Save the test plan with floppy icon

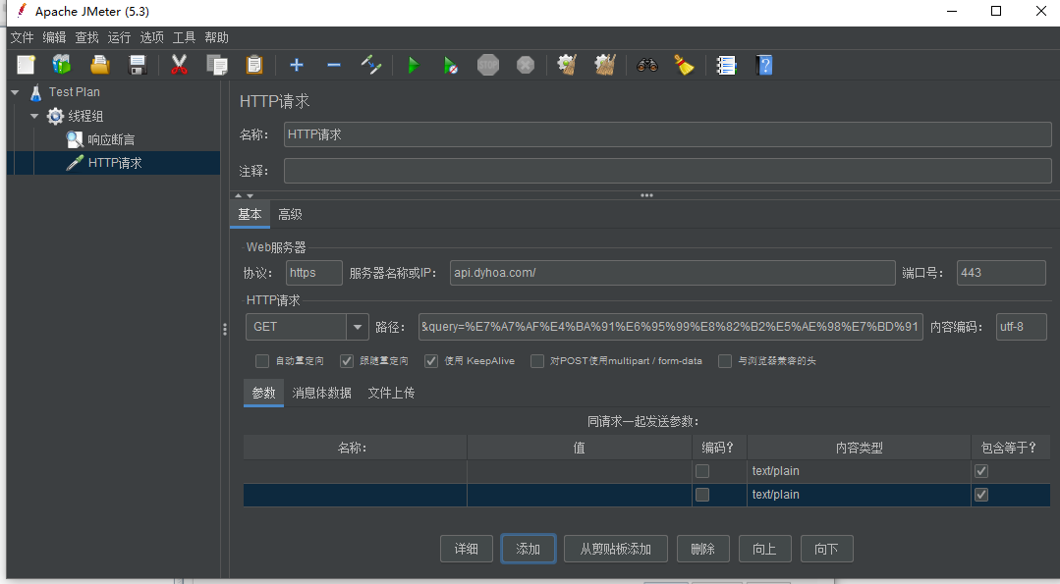[x=138, y=65]
